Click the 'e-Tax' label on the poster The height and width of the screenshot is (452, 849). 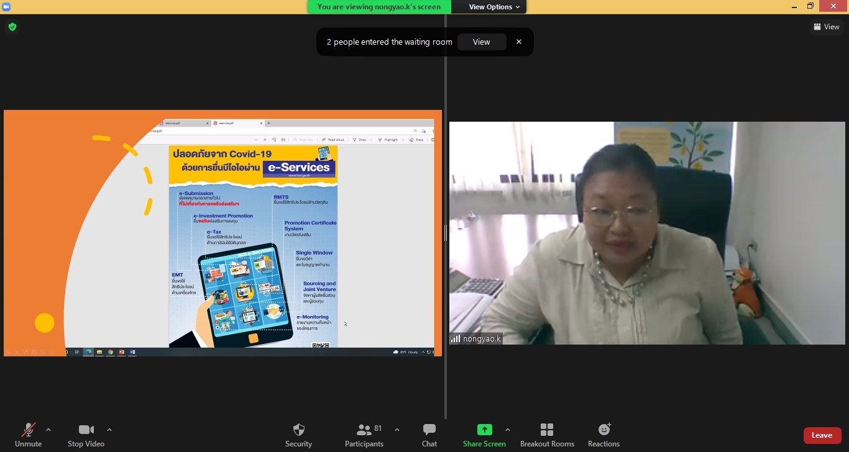pyautogui.click(x=214, y=232)
